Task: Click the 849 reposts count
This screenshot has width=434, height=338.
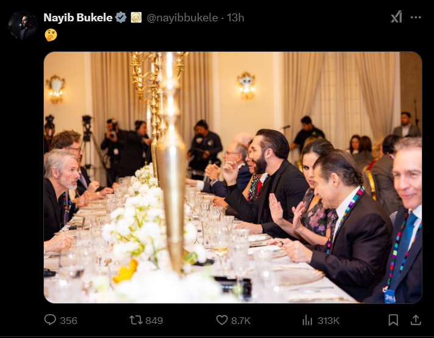Action: click(154, 320)
